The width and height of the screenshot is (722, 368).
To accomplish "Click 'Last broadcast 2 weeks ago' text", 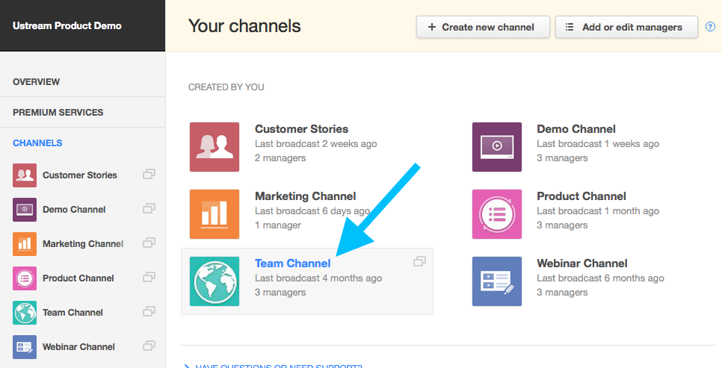I will (x=316, y=144).
